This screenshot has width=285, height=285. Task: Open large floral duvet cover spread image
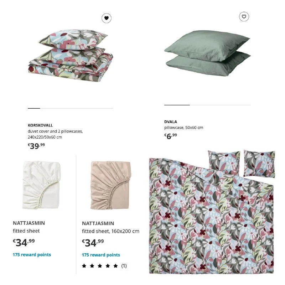212,212
